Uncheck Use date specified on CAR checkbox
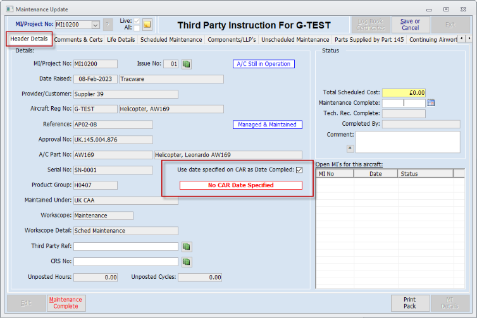477x318 pixels. (x=299, y=170)
